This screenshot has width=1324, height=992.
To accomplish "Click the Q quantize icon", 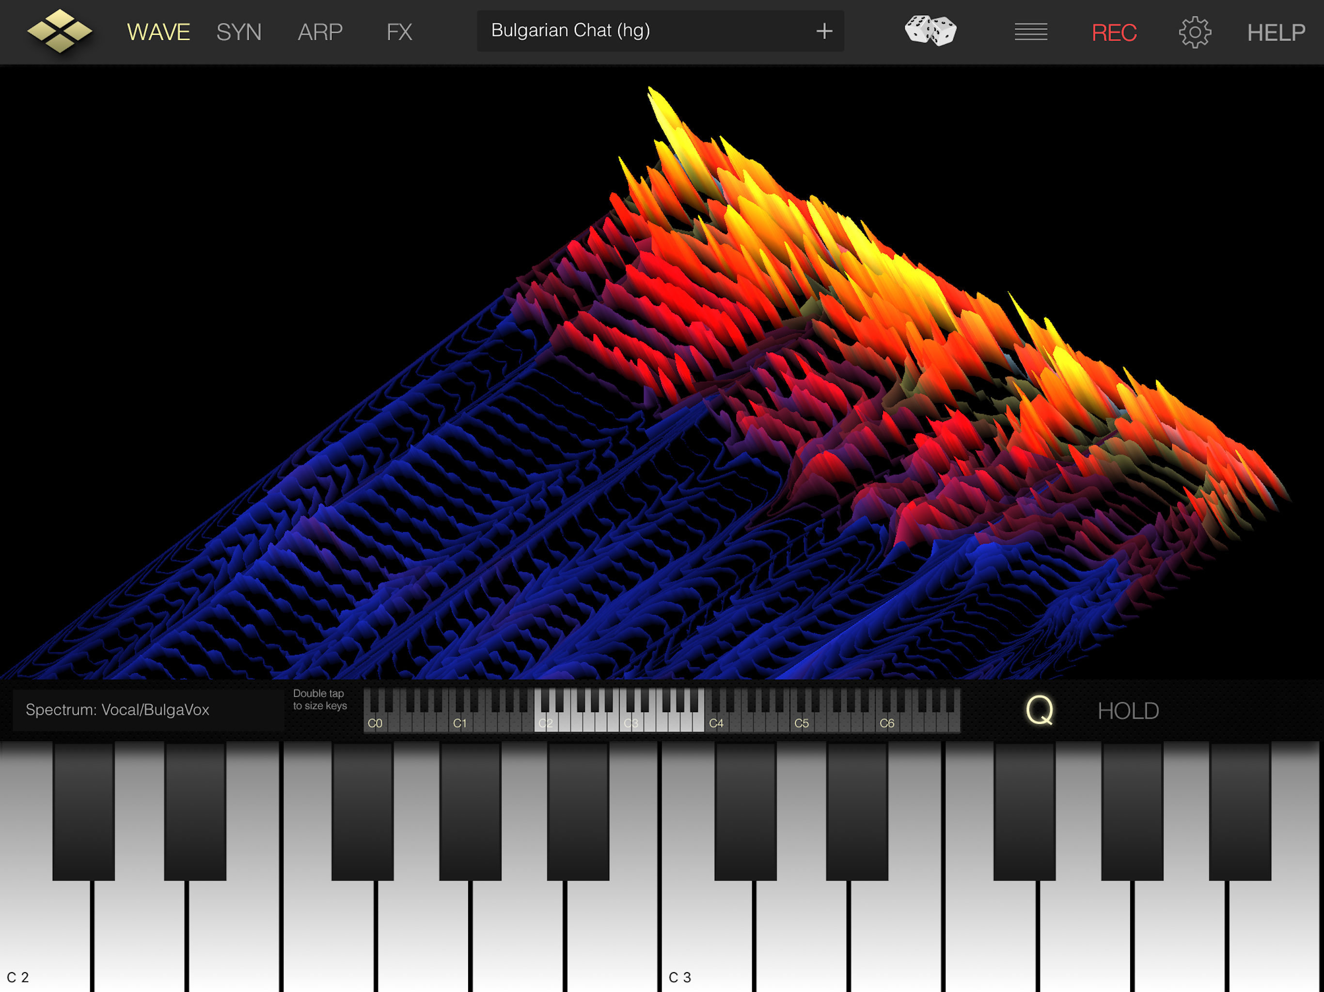I will (x=1039, y=710).
